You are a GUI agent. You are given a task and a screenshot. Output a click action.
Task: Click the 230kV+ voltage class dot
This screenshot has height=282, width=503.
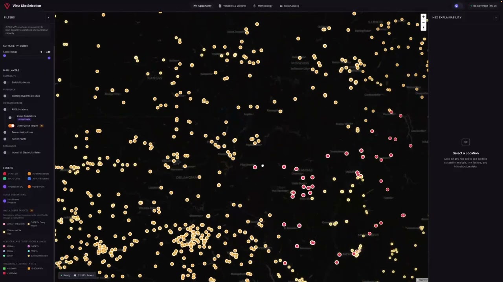[x=4, y=251]
